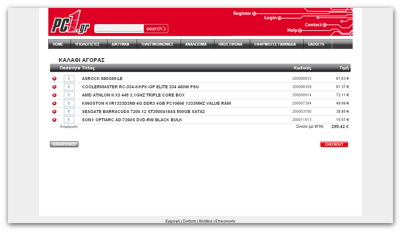This screenshot has height=231, width=401.
Task: Remove AMD ATHLON II X3 445 item
Action: tap(54, 95)
